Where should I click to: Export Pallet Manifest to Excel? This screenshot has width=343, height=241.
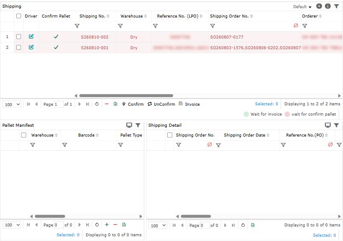point(124,224)
